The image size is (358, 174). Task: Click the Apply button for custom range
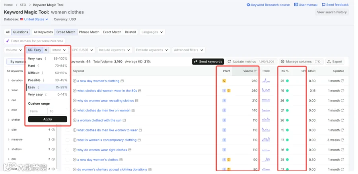(47, 119)
